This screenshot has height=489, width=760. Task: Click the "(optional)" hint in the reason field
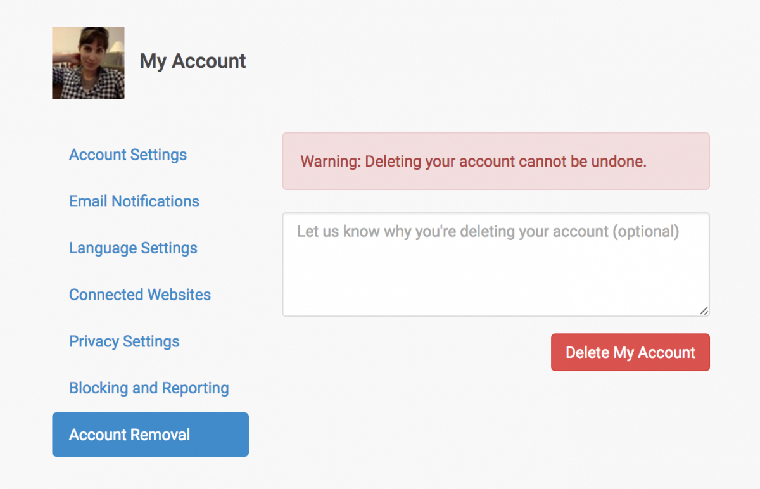[x=645, y=232]
